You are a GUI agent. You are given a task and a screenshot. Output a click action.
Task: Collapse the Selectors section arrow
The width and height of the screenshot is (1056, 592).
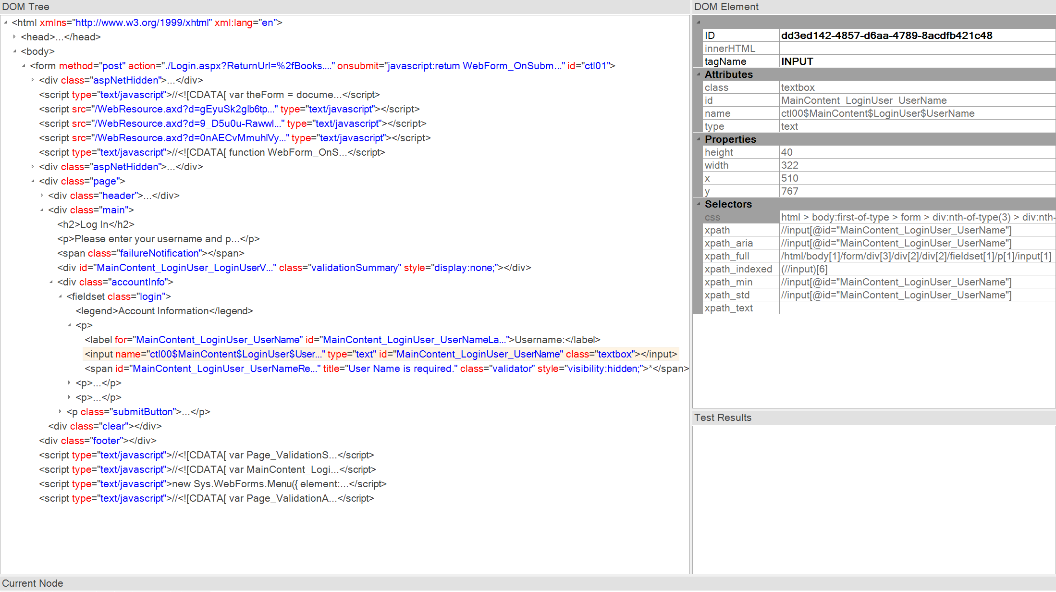(699, 204)
